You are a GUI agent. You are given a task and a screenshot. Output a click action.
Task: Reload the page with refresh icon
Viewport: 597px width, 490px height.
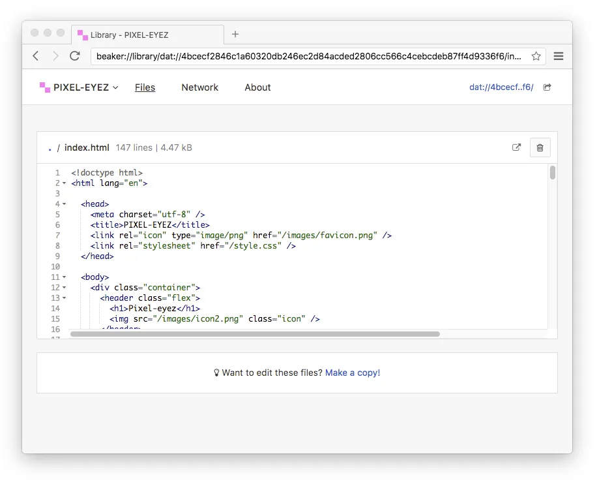pos(75,56)
